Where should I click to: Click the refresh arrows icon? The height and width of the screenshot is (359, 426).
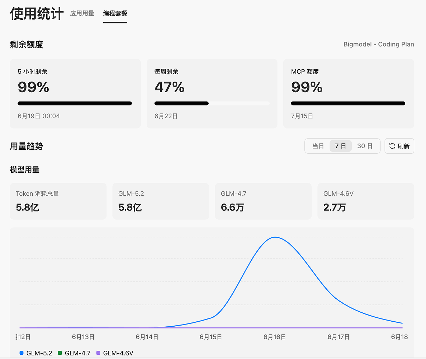pyautogui.click(x=392, y=146)
